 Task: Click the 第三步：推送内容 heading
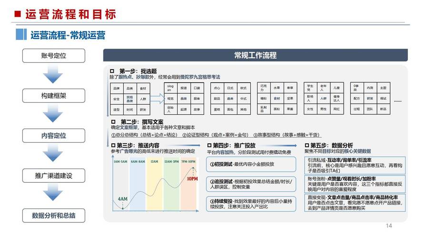138,145
